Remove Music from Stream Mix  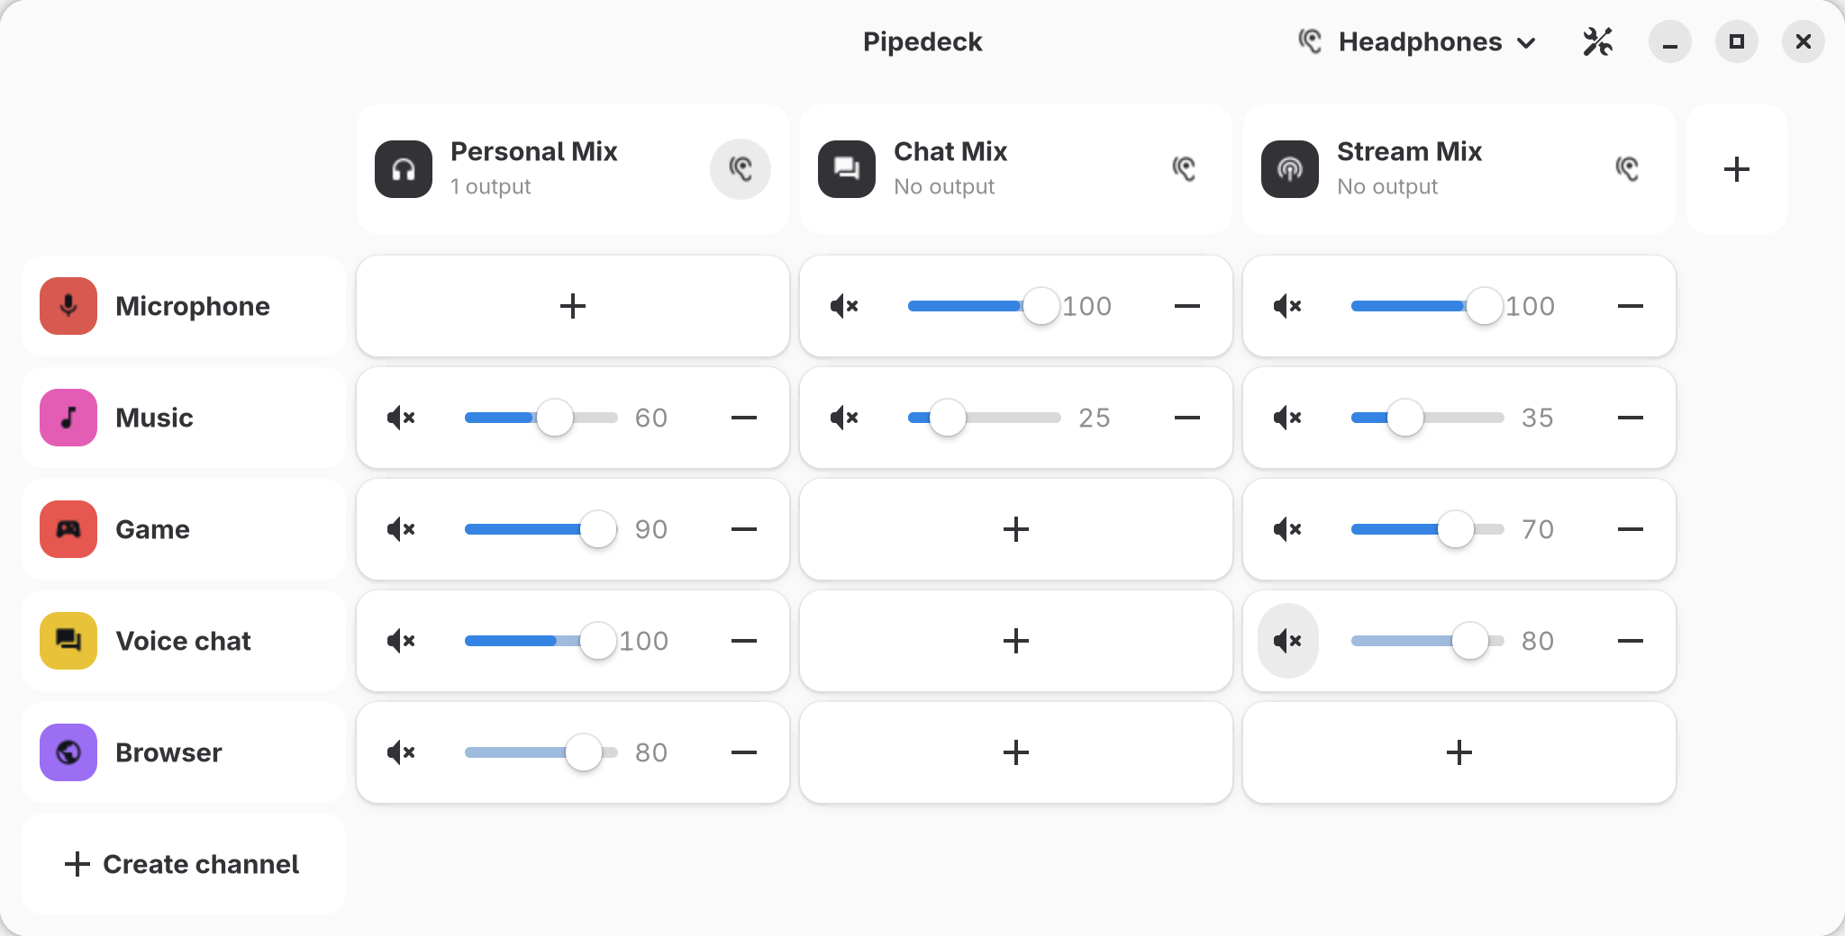[x=1631, y=418]
